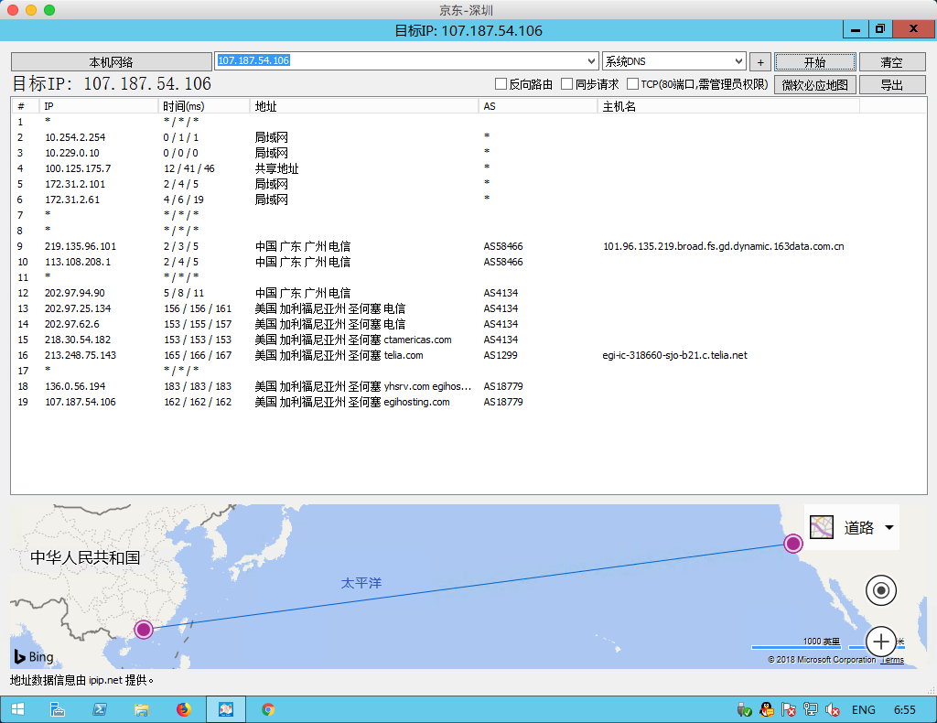This screenshot has height=723, width=937.
Task: Click the San Jose destination marker on the map
Action: click(792, 544)
